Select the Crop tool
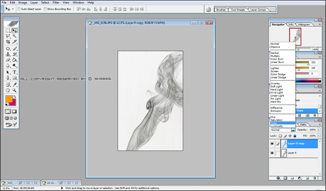 click(x=8, y=42)
